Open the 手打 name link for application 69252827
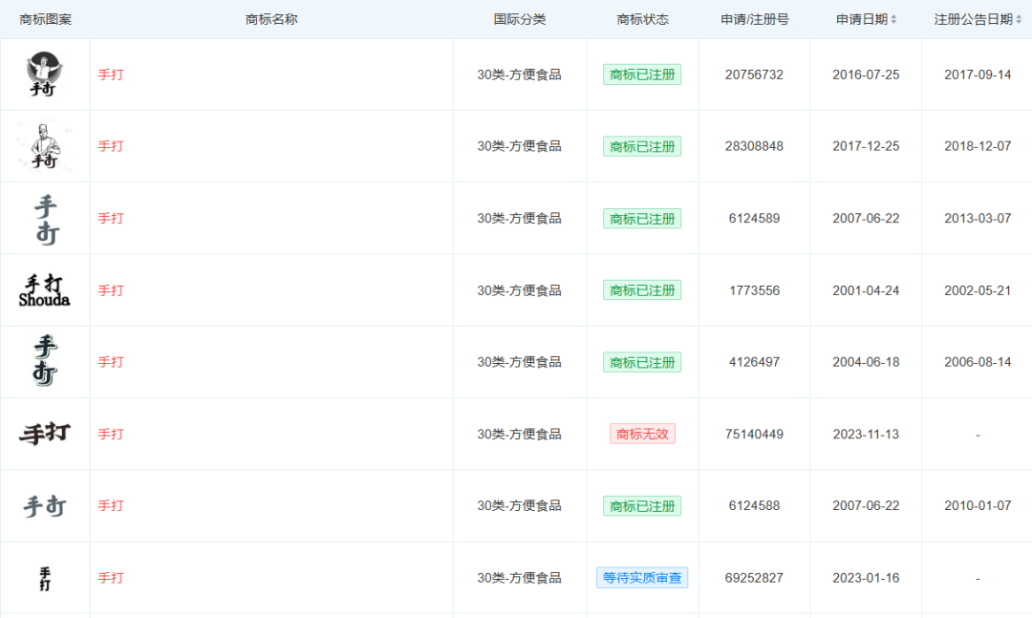The width and height of the screenshot is (1032, 618). (x=111, y=578)
